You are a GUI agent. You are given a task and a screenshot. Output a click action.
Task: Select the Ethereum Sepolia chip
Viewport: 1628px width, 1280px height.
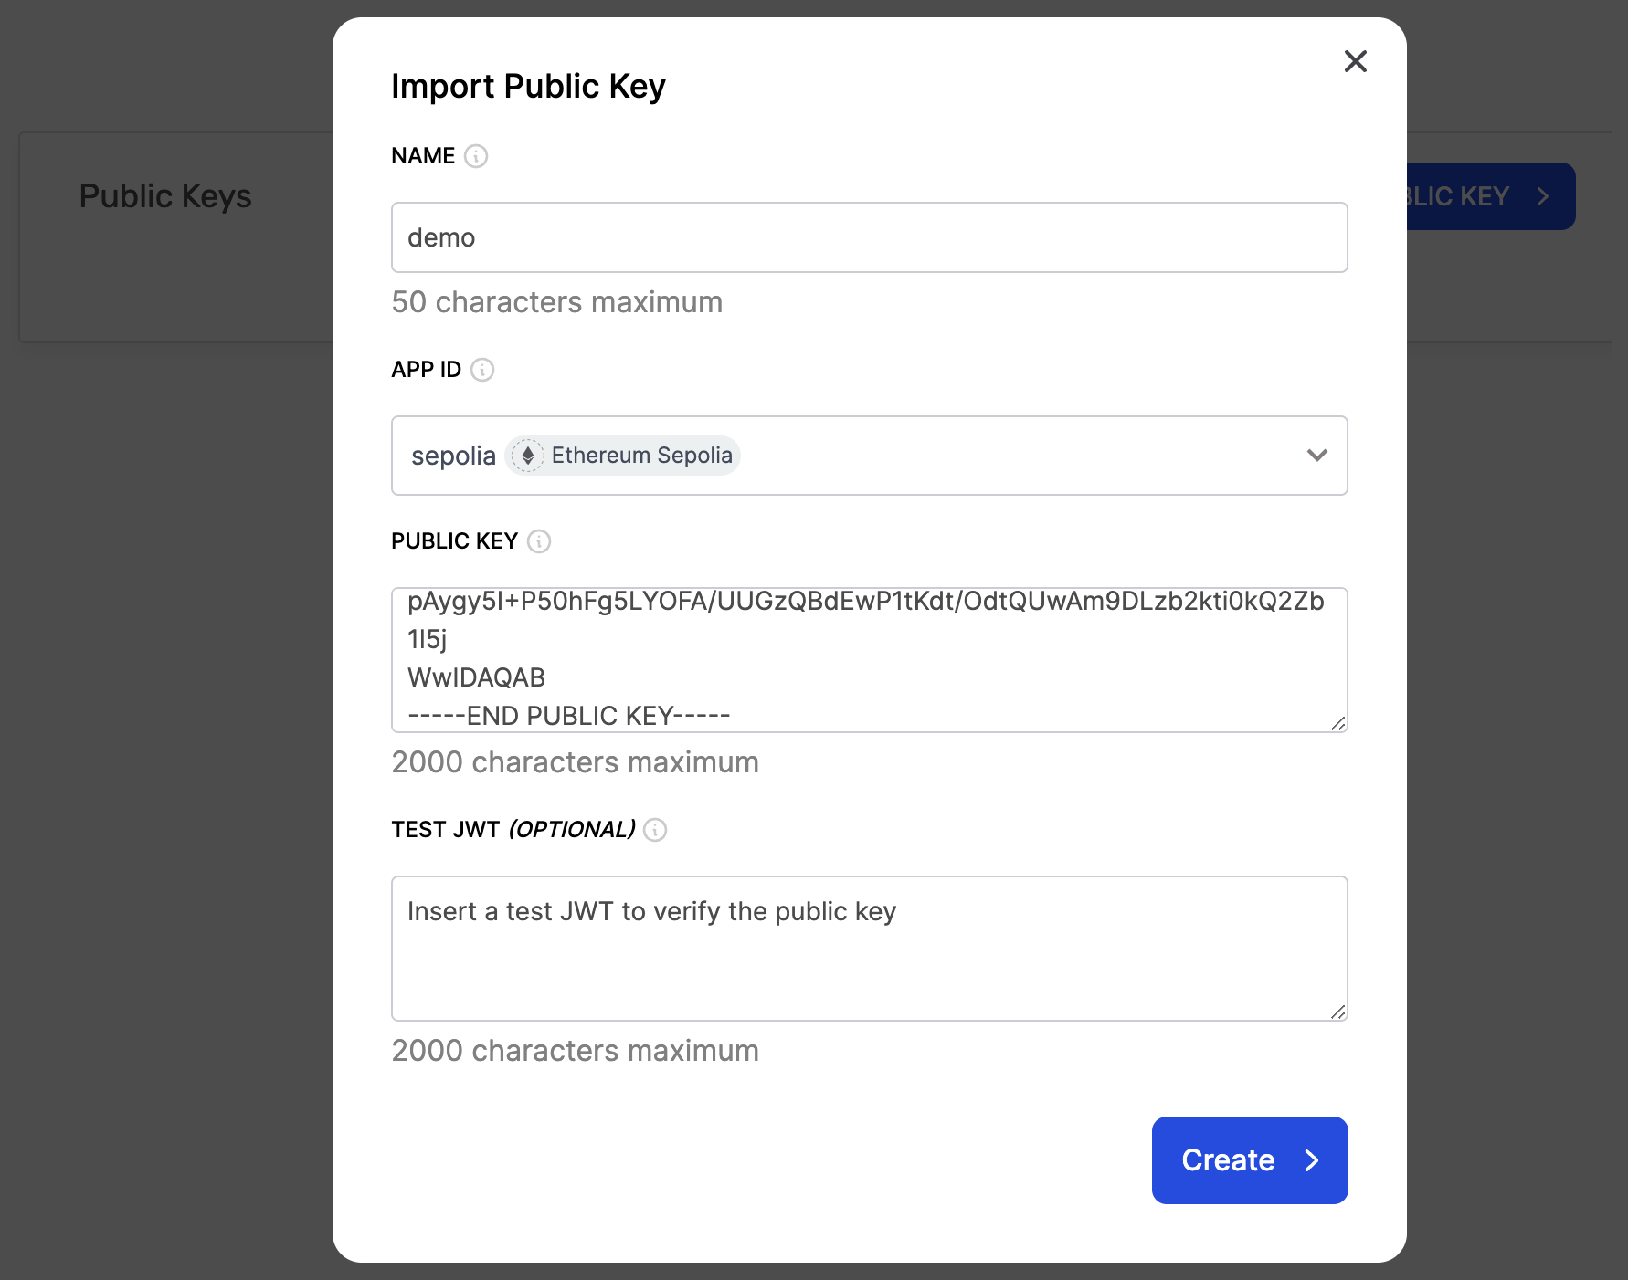pyautogui.click(x=622, y=455)
